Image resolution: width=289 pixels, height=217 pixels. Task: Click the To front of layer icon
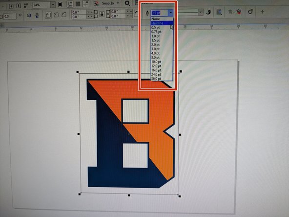point(230,12)
